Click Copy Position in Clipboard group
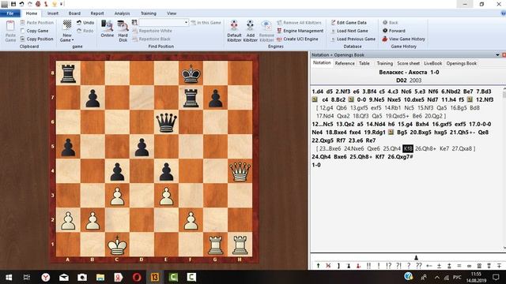This screenshot has height=284, width=506. click(36, 39)
